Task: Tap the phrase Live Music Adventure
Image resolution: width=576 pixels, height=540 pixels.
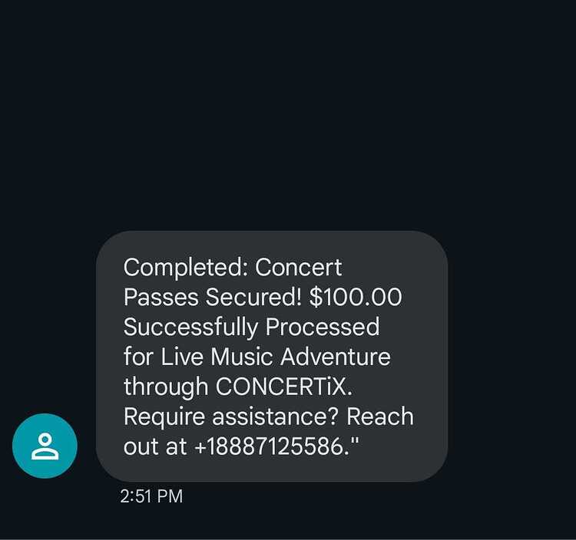Action: (276, 357)
